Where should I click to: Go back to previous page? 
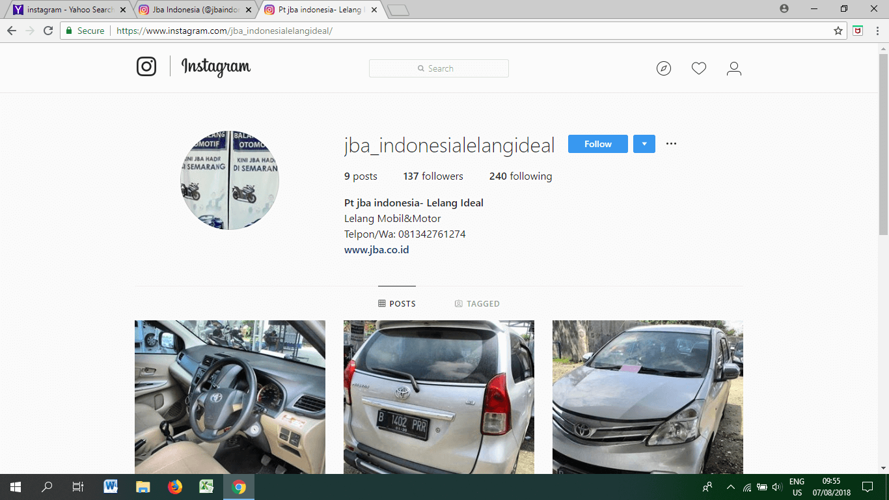click(x=12, y=31)
